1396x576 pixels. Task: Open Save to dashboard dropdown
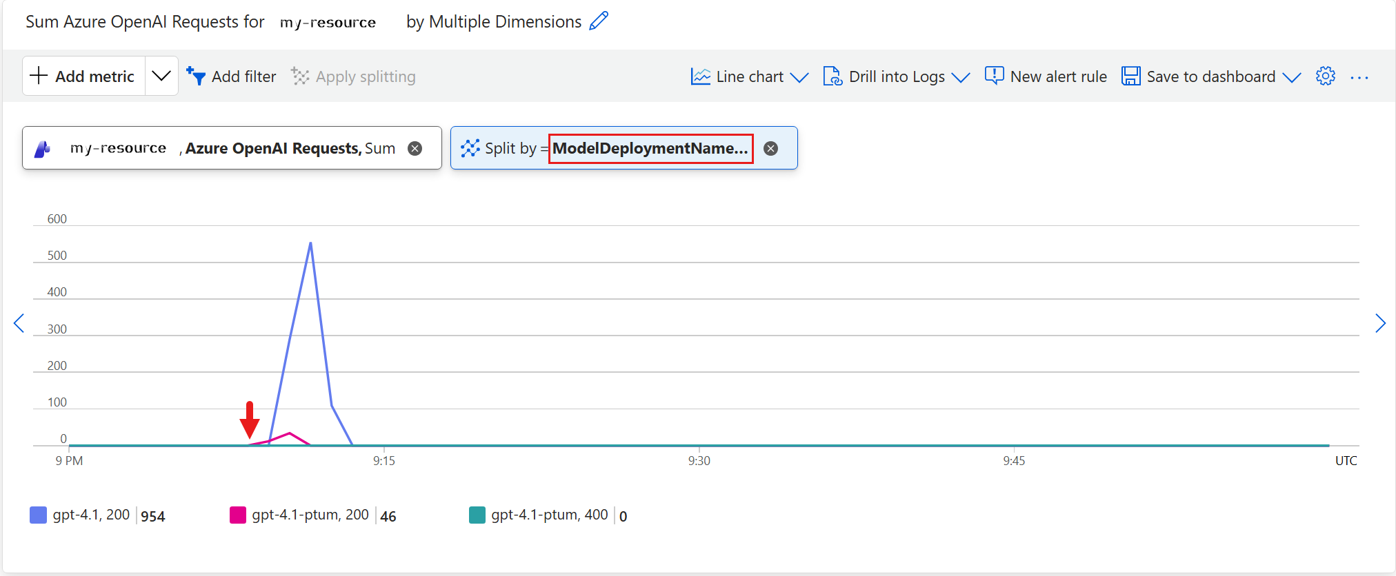[x=1210, y=76]
